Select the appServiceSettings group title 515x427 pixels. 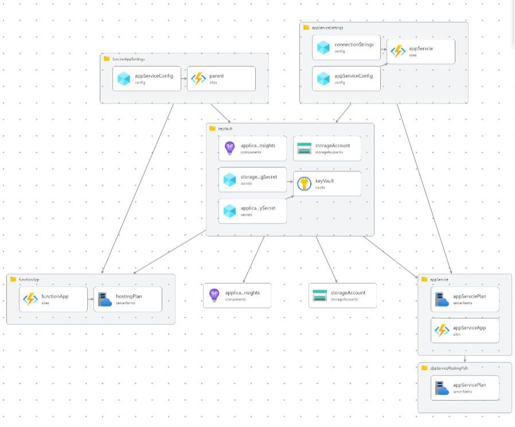click(x=327, y=28)
